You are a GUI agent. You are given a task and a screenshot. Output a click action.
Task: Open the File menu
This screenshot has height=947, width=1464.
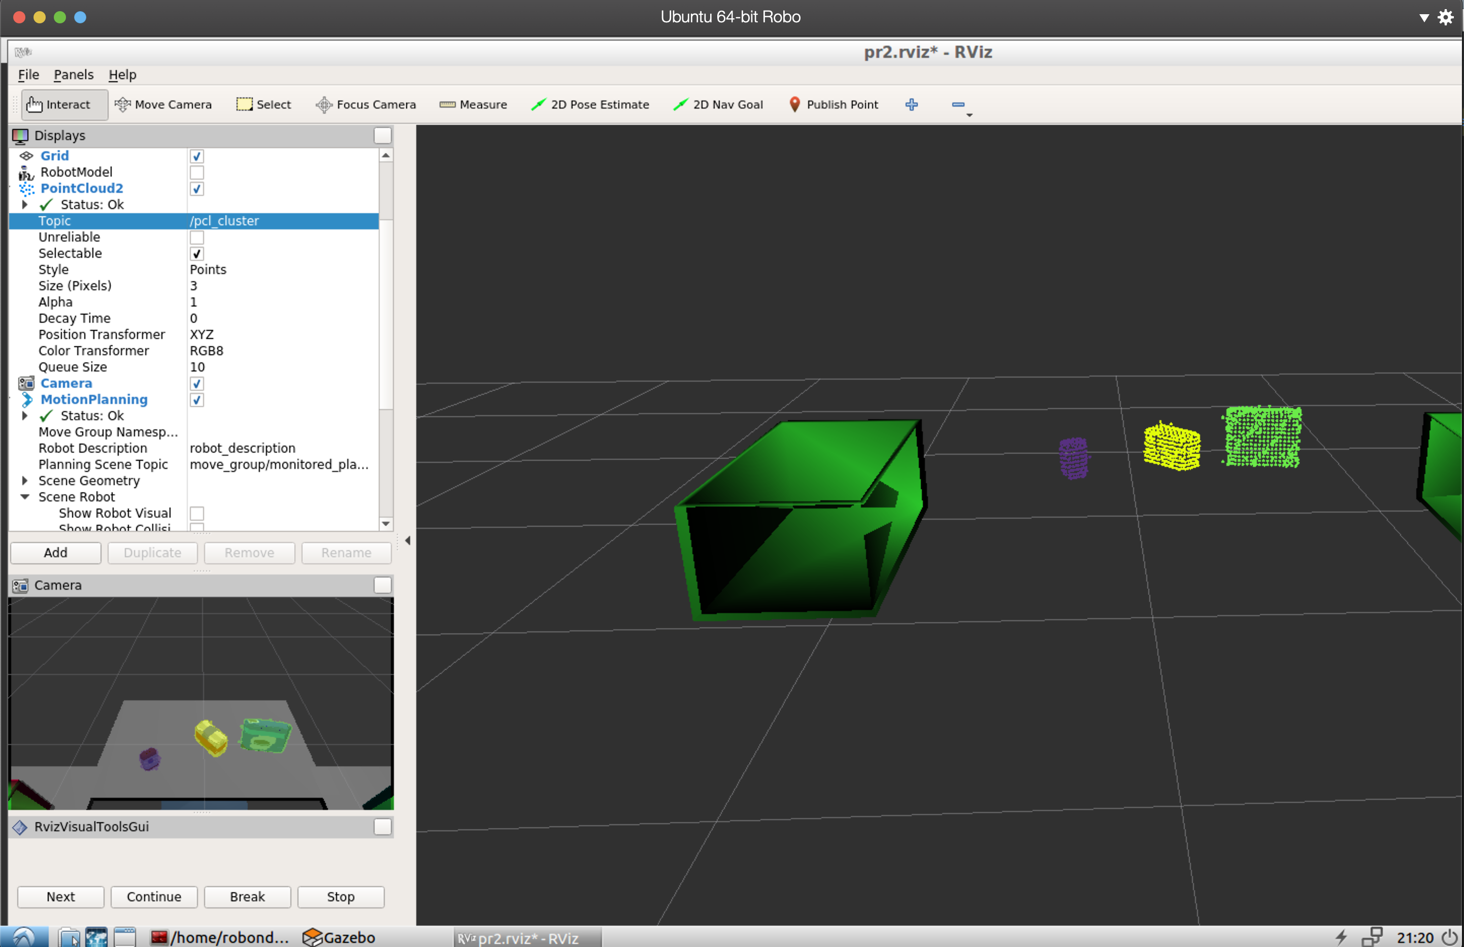tap(28, 74)
